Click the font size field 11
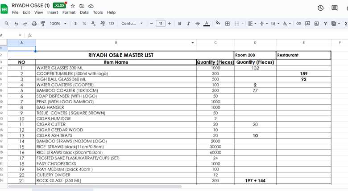Screen dimensions: 348x191 coord(161,24)
